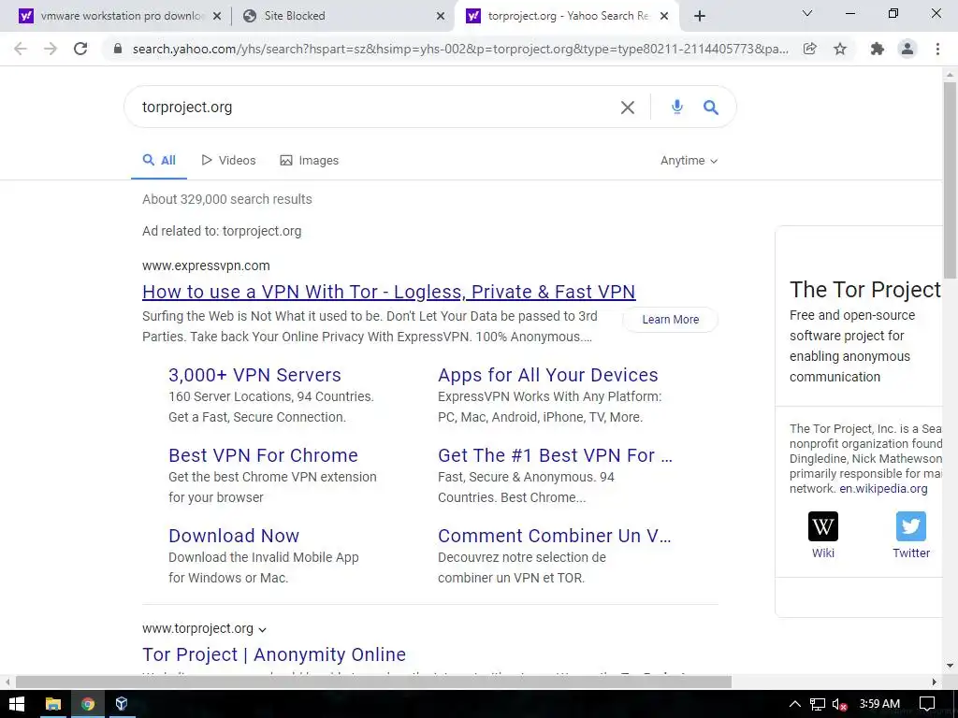
Task: Switch to torproject.org Yahoo Search tab
Action: 567,16
